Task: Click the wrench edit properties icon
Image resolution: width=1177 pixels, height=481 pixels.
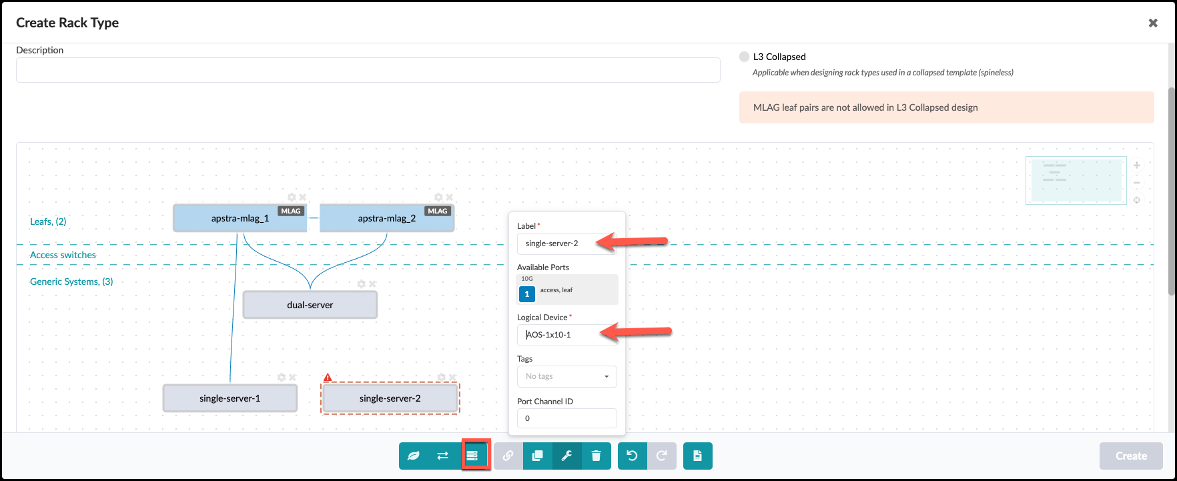Action: [566, 456]
